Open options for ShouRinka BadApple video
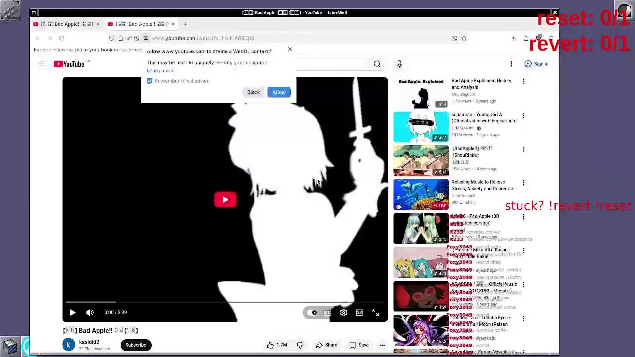The height and width of the screenshot is (357, 635). (524, 149)
